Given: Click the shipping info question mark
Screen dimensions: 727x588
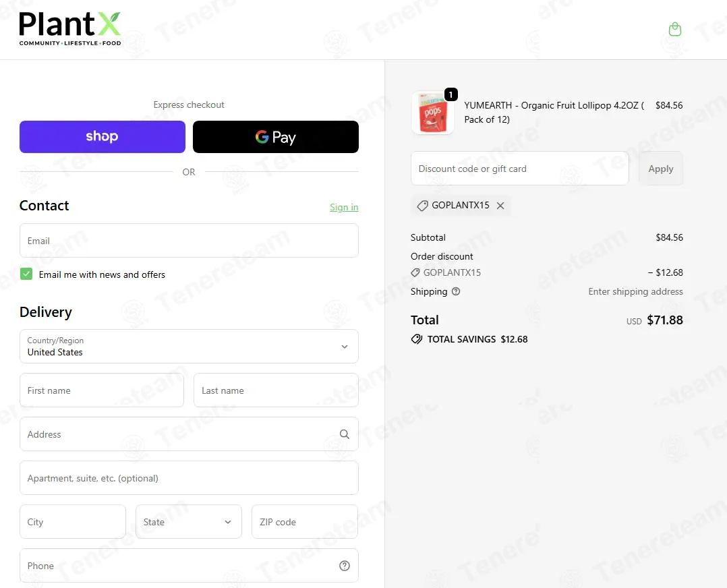Looking at the screenshot, I should click(x=456, y=291).
